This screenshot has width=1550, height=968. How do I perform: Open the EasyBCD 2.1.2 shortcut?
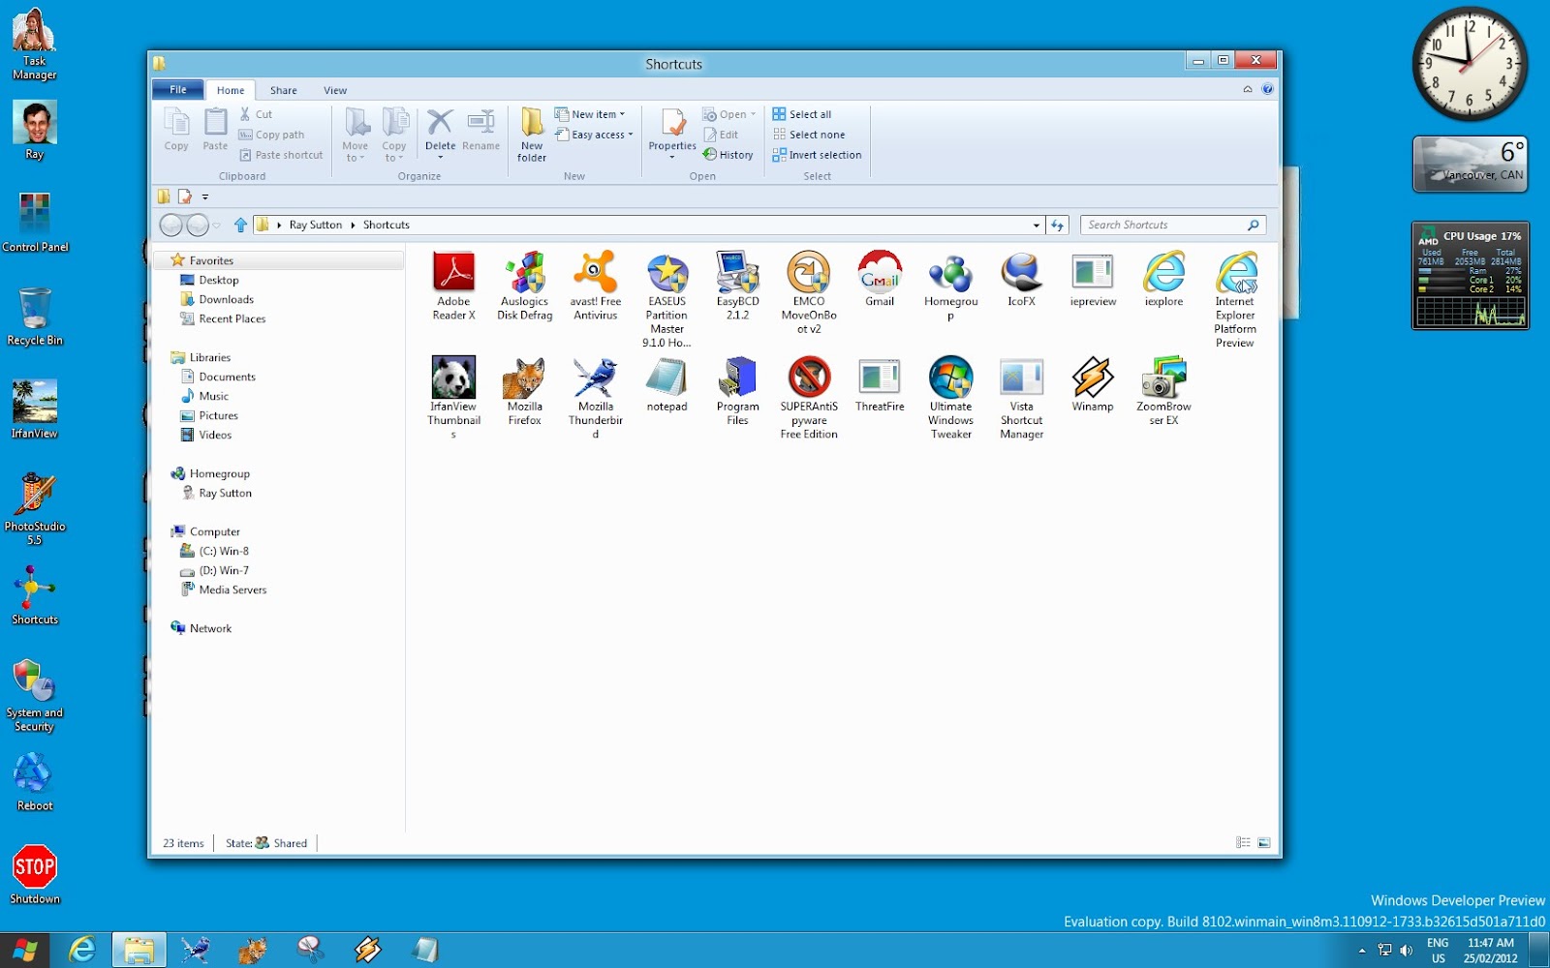pyautogui.click(x=737, y=276)
